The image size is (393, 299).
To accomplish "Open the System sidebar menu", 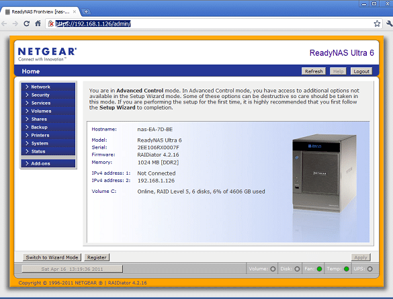I will [48, 143].
